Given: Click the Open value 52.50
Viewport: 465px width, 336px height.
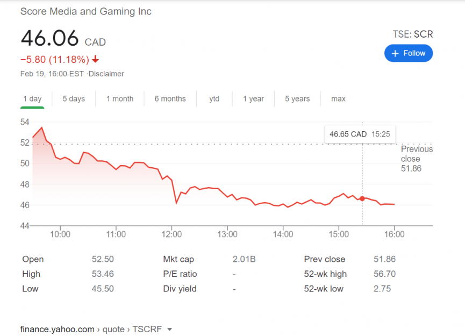Looking at the screenshot, I should 103,259.
